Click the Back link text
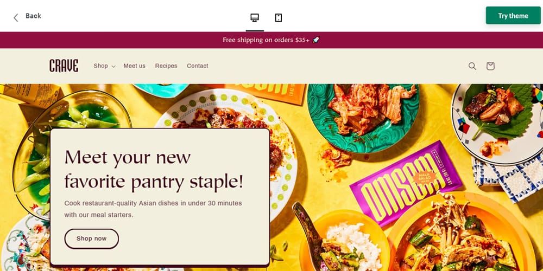Viewport: 543px width, 271px height. click(33, 16)
